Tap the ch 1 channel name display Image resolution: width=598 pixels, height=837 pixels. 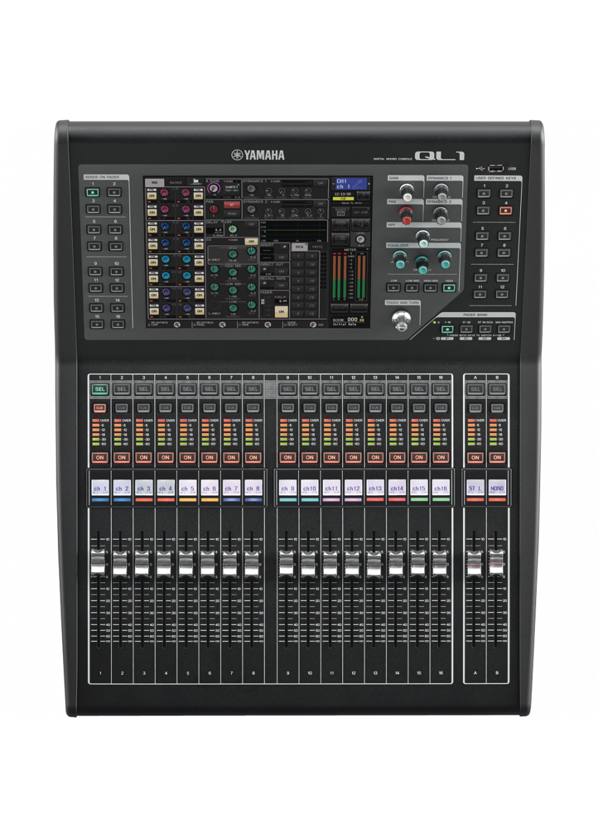(x=100, y=488)
